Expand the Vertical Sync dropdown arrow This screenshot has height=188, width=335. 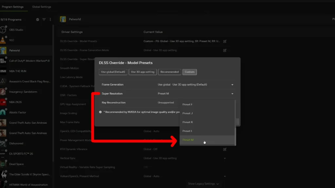pyautogui.click(x=225, y=158)
